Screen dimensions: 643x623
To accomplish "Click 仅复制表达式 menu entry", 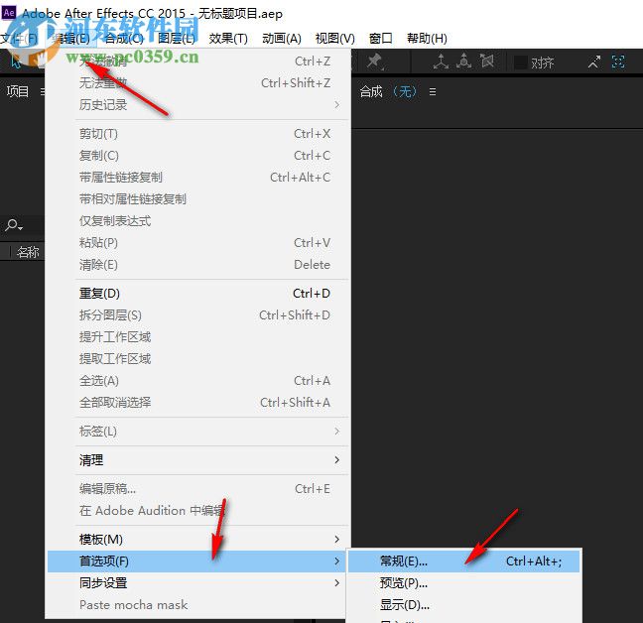I will (x=197, y=221).
